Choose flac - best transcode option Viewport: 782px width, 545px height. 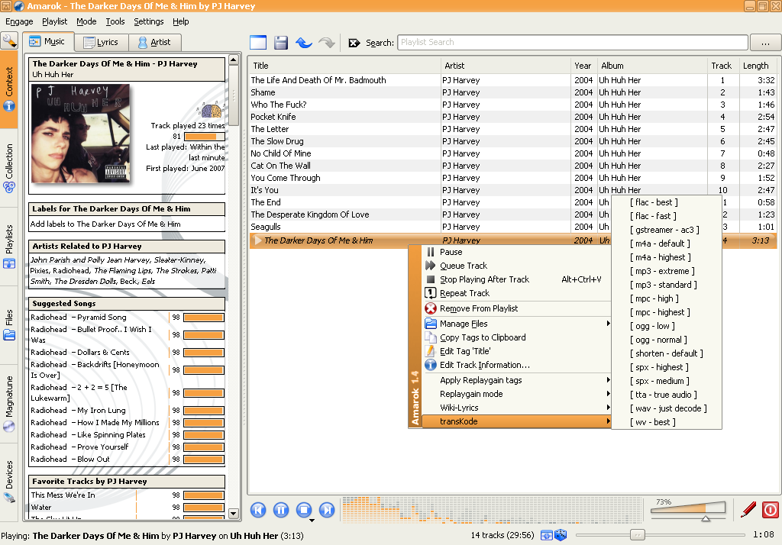(x=666, y=202)
